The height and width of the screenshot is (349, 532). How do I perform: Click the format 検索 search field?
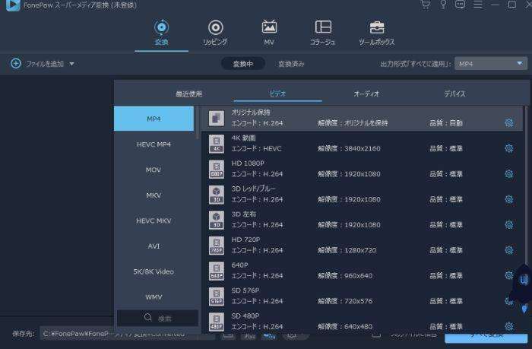(157, 318)
